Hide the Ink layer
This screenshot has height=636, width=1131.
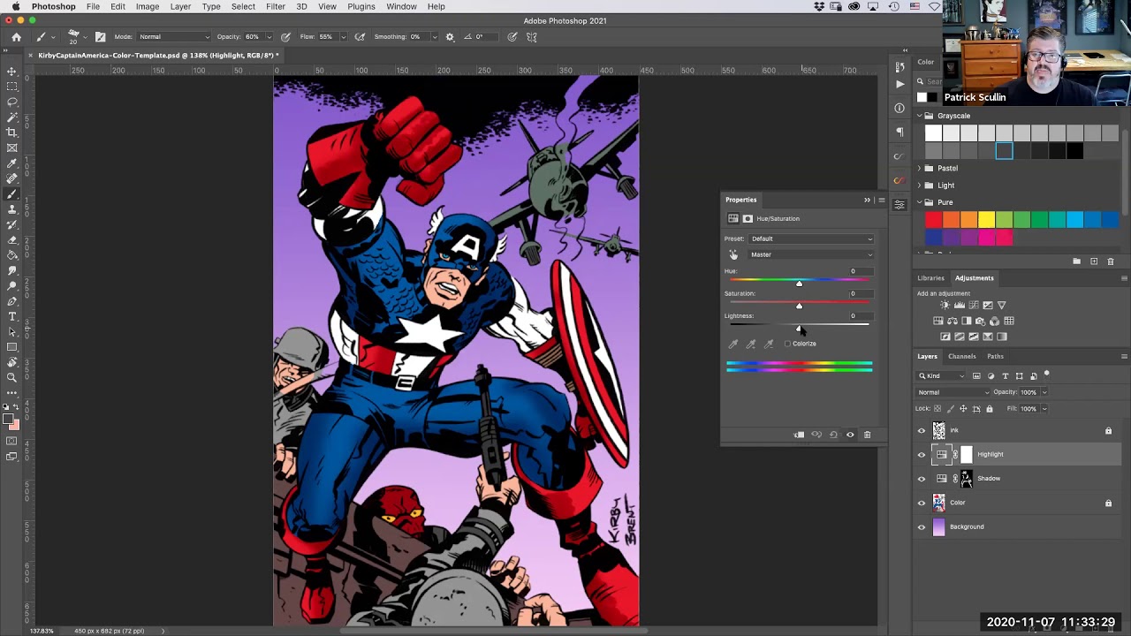tap(922, 430)
